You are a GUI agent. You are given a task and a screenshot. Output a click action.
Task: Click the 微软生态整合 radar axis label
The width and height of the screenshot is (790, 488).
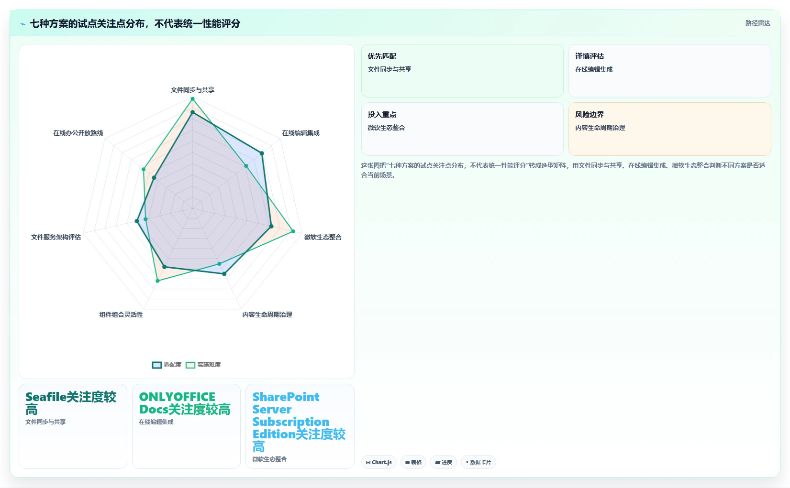[x=323, y=237]
